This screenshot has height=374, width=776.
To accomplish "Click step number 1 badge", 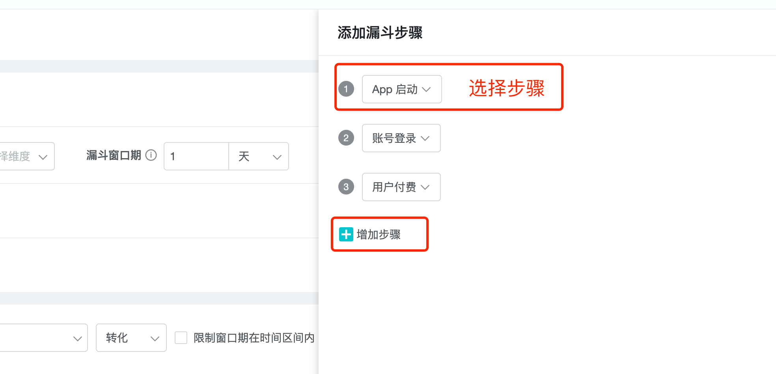I will 346,89.
